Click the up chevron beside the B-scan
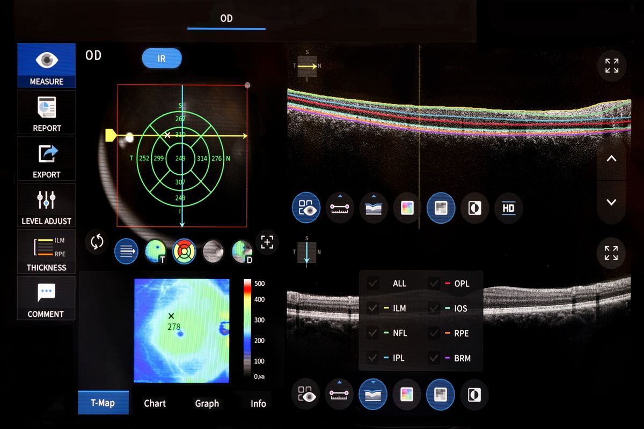644x429 pixels. pyautogui.click(x=611, y=158)
